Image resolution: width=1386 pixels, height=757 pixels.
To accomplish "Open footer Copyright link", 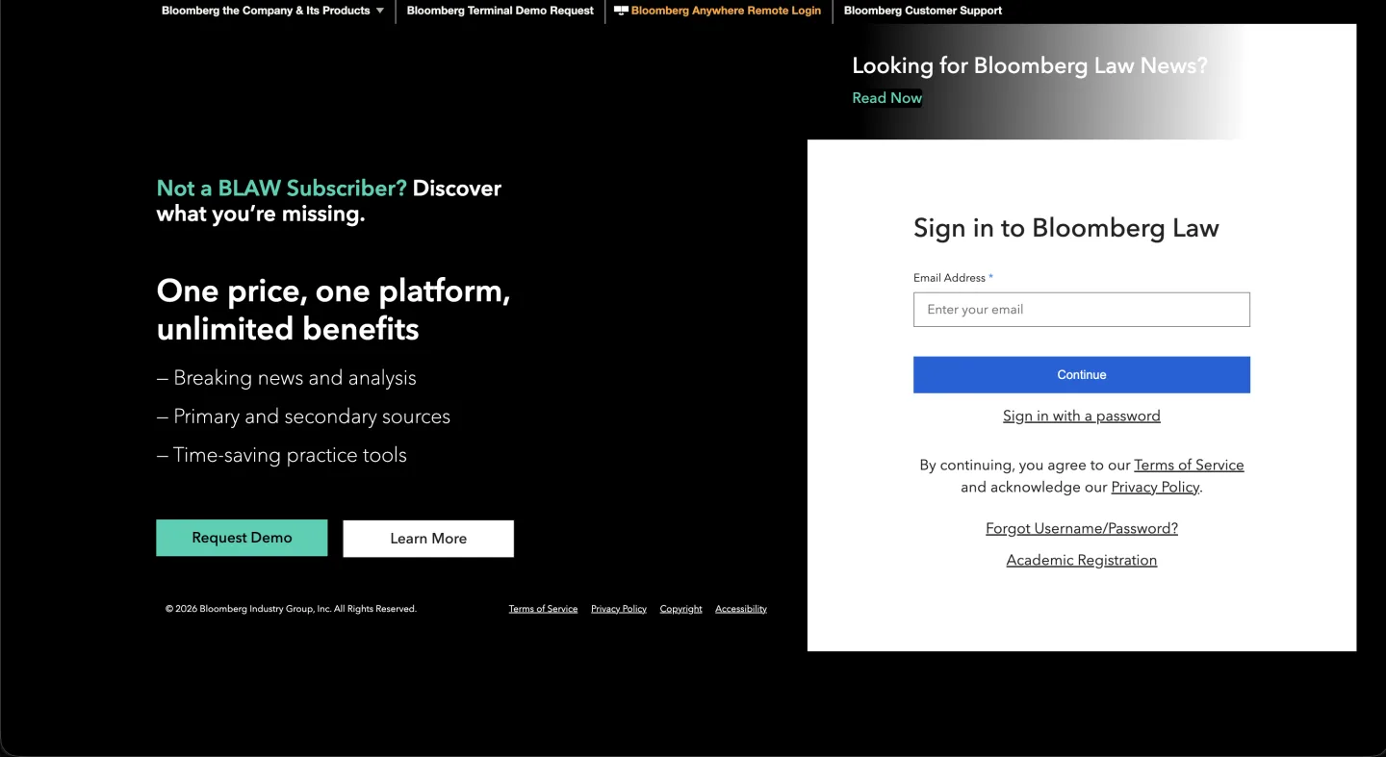I will 680,609.
